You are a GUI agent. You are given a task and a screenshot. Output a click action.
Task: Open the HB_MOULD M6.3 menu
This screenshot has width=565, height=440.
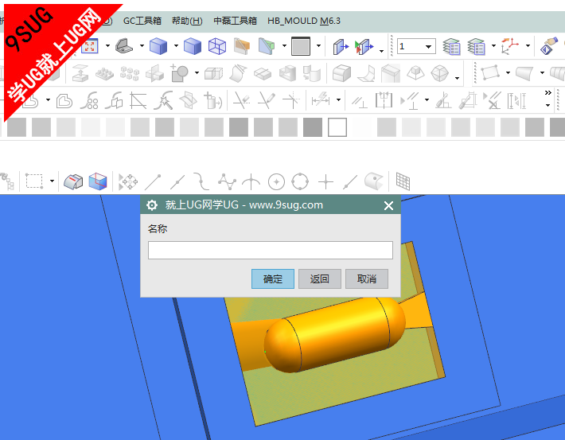(304, 21)
